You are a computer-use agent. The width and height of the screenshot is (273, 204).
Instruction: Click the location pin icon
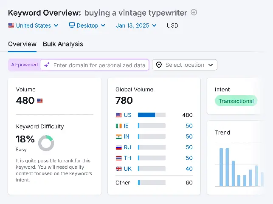(159, 65)
